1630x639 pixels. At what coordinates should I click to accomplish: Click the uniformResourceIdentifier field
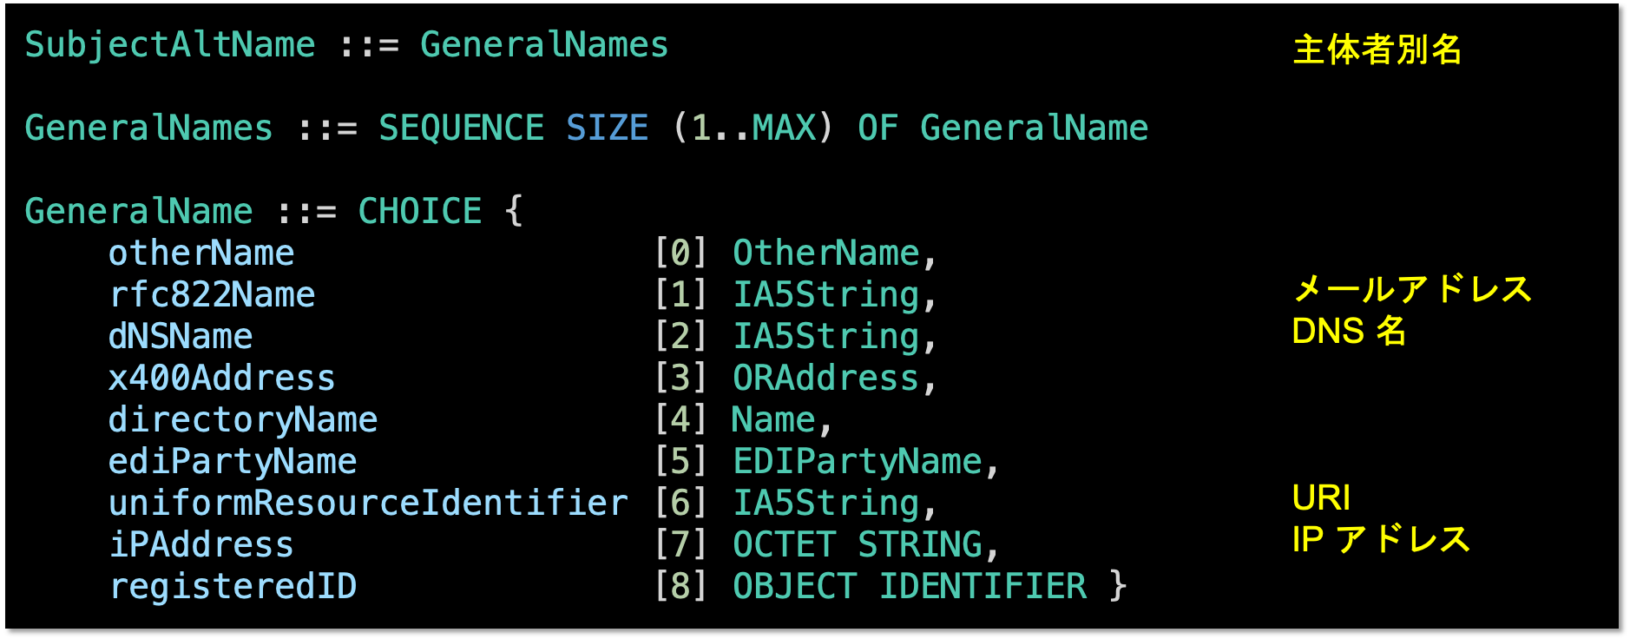[x=368, y=504]
